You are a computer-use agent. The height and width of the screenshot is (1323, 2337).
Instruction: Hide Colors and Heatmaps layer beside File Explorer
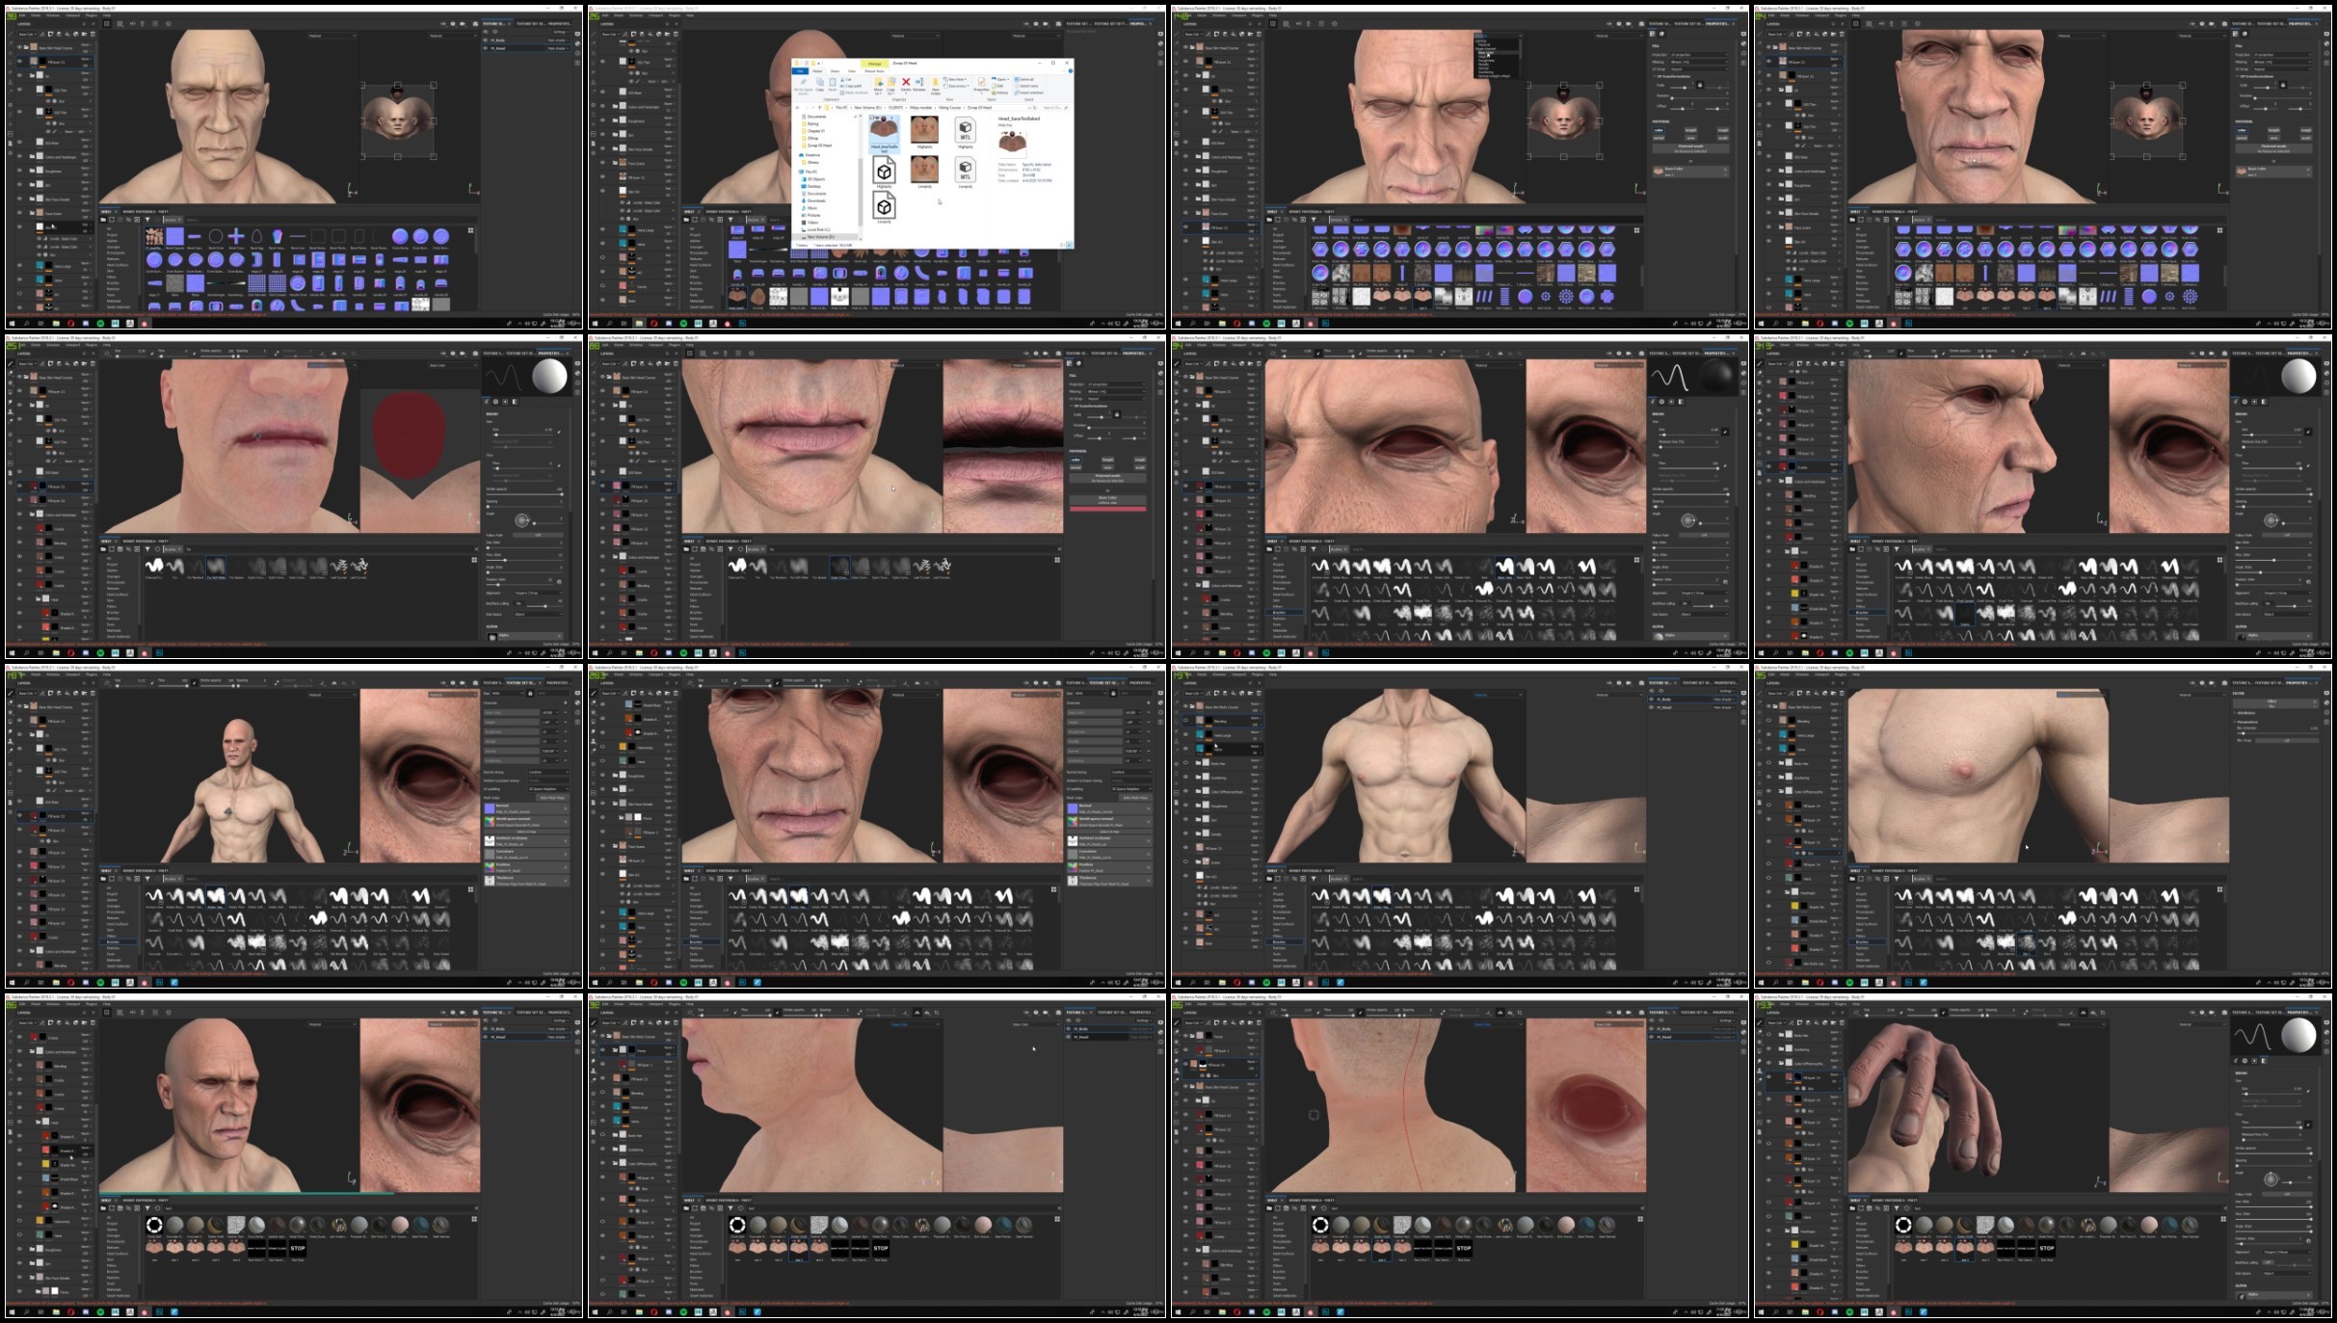pos(602,106)
